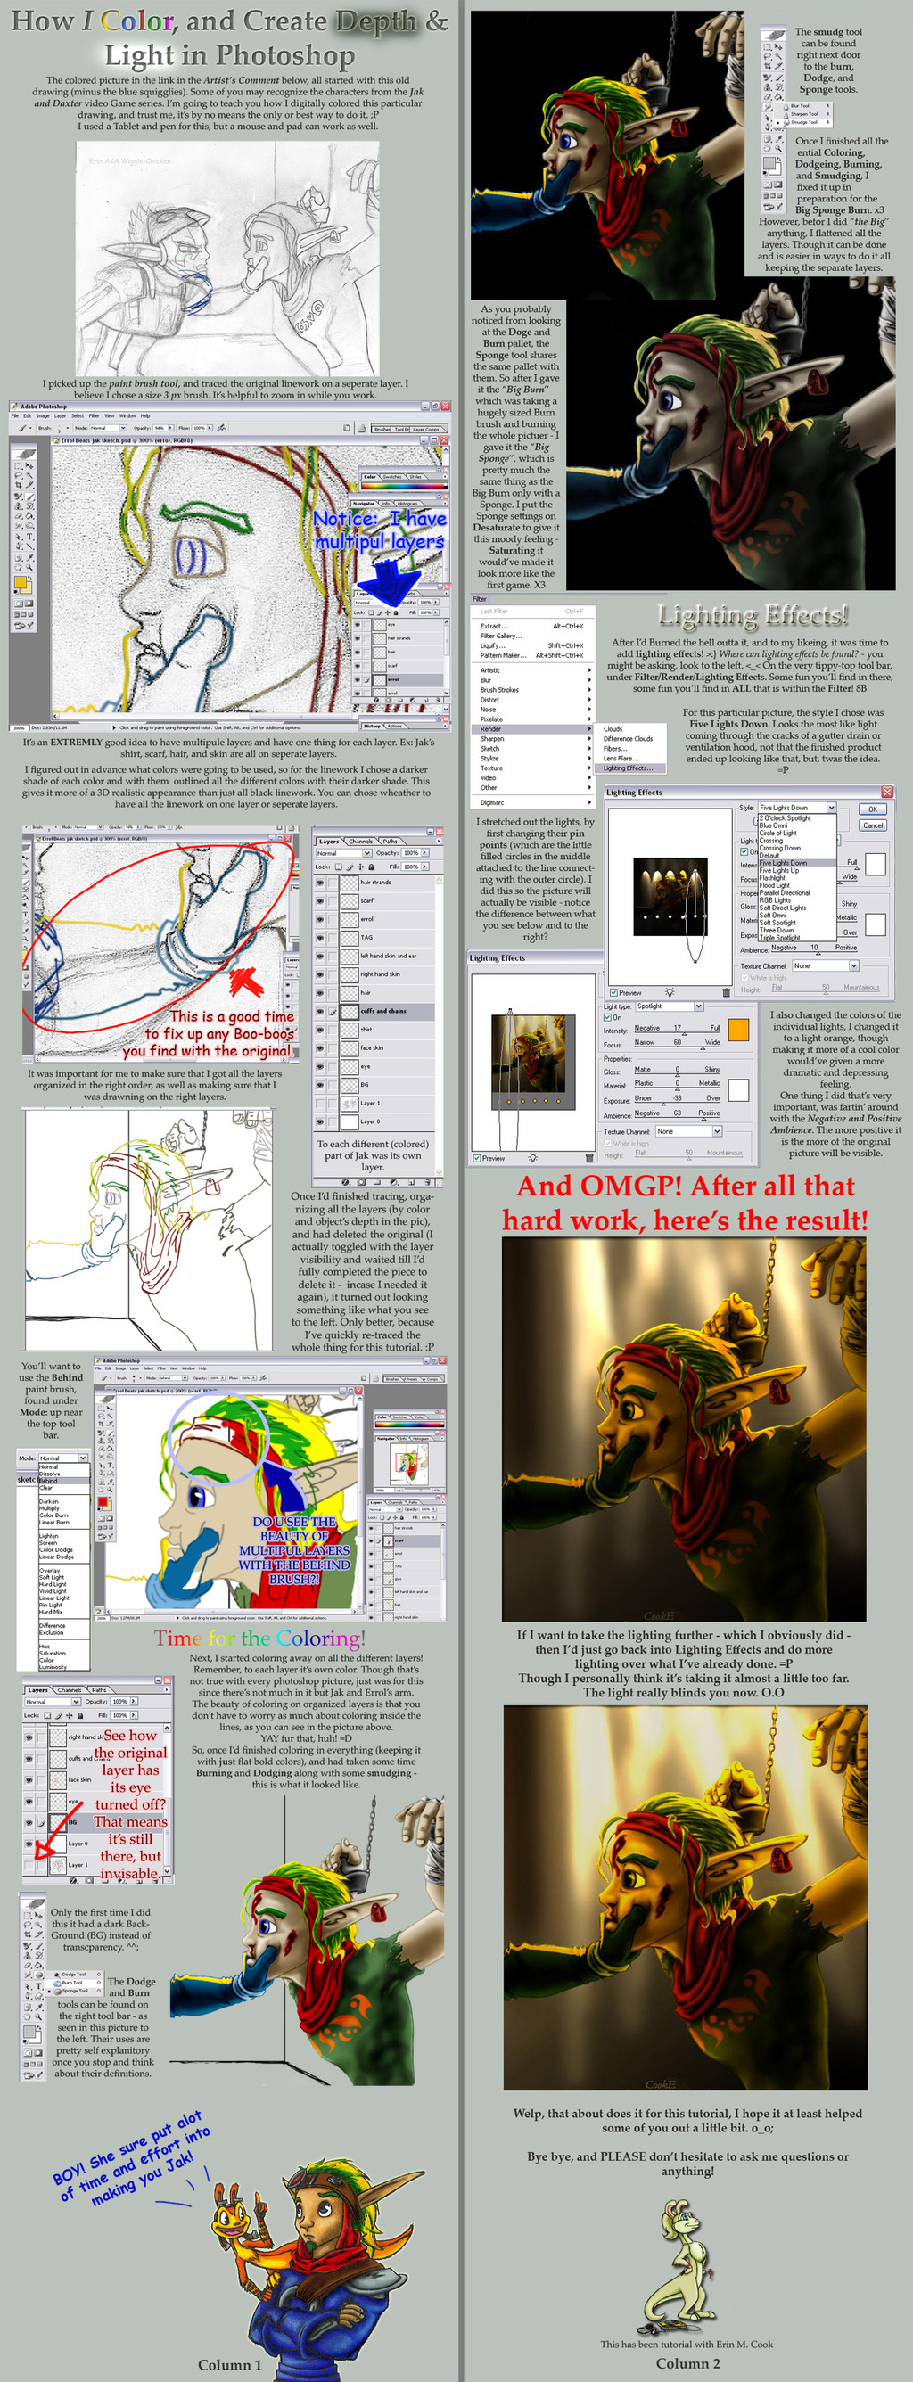Add new light in Five Lights Down dialog
Screen dimensions: 913x2382
coord(670,992)
